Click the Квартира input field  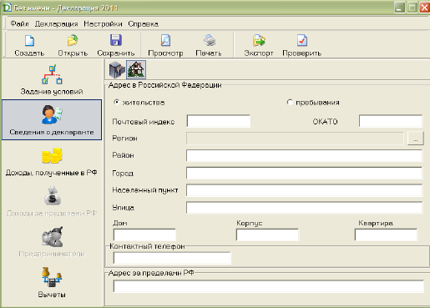click(x=386, y=235)
